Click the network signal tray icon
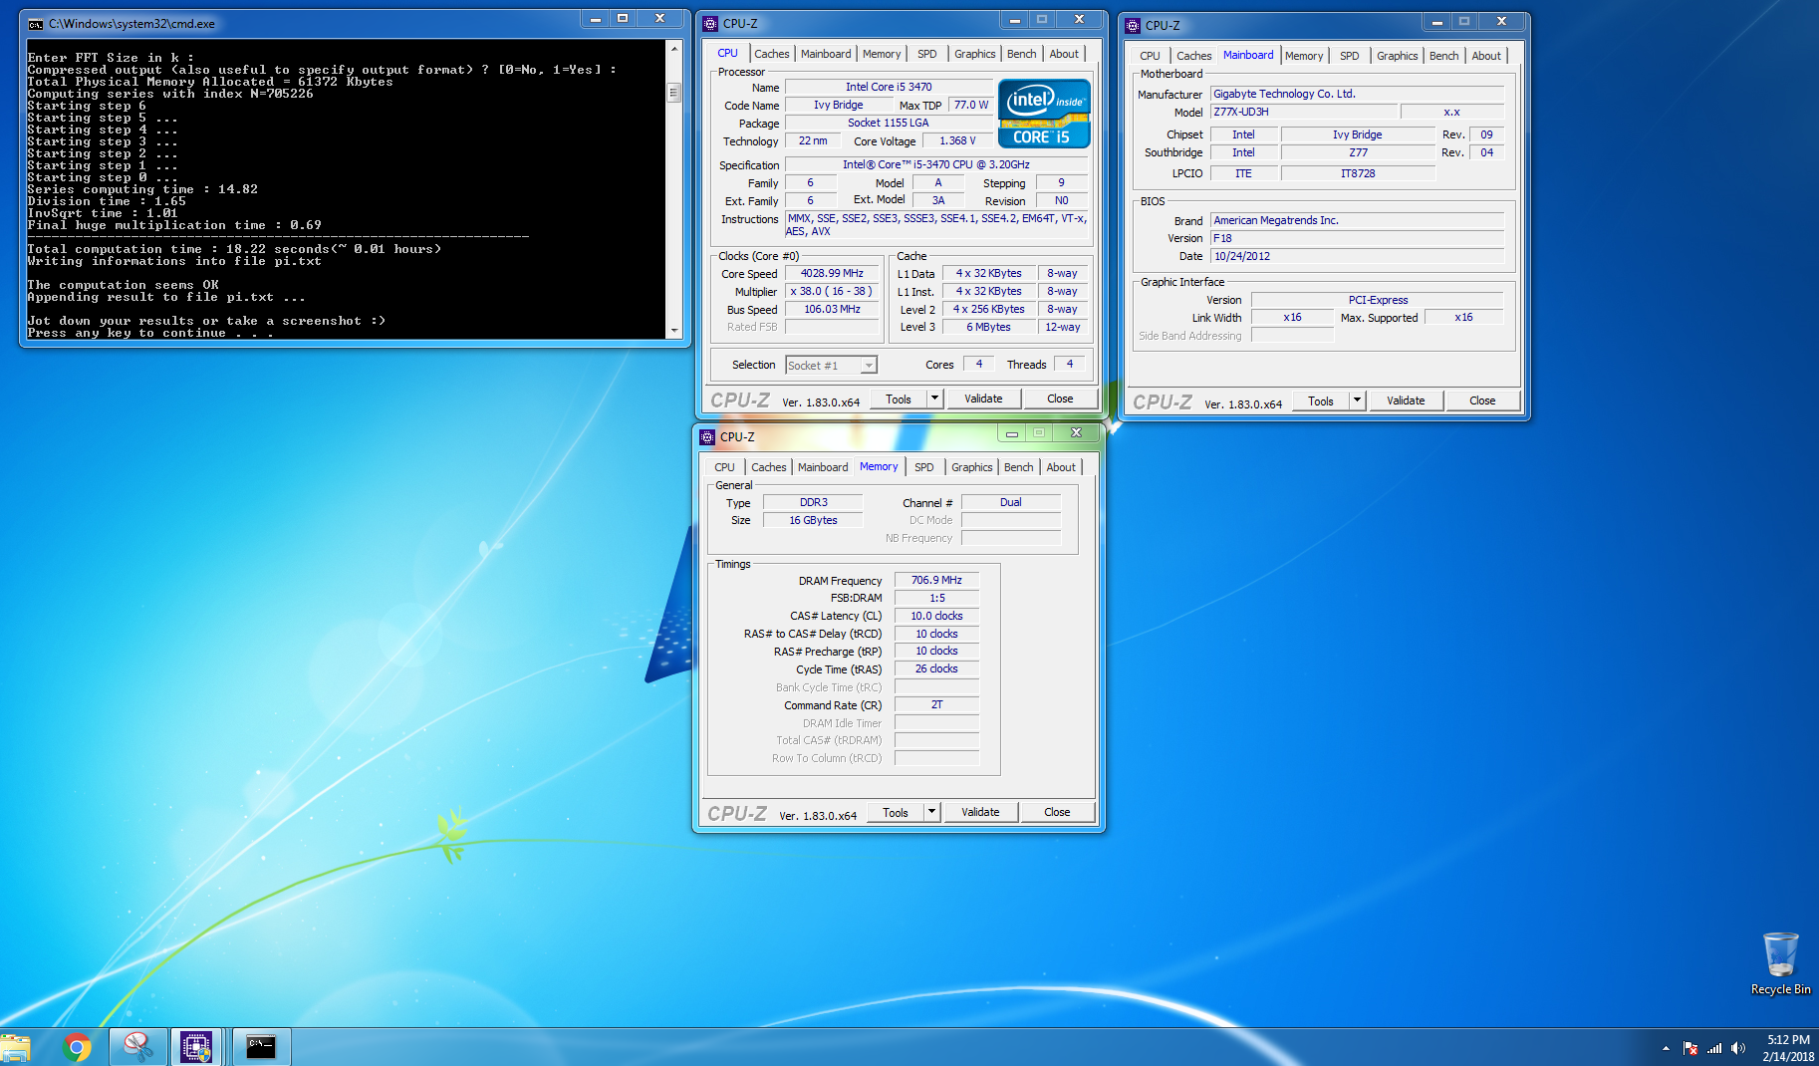The width and height of the screenshot is (1819, 1066). click(x=1714, y=1048)
